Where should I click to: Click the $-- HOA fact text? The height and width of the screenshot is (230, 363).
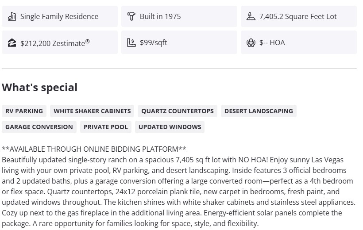[x=272, y=43]
